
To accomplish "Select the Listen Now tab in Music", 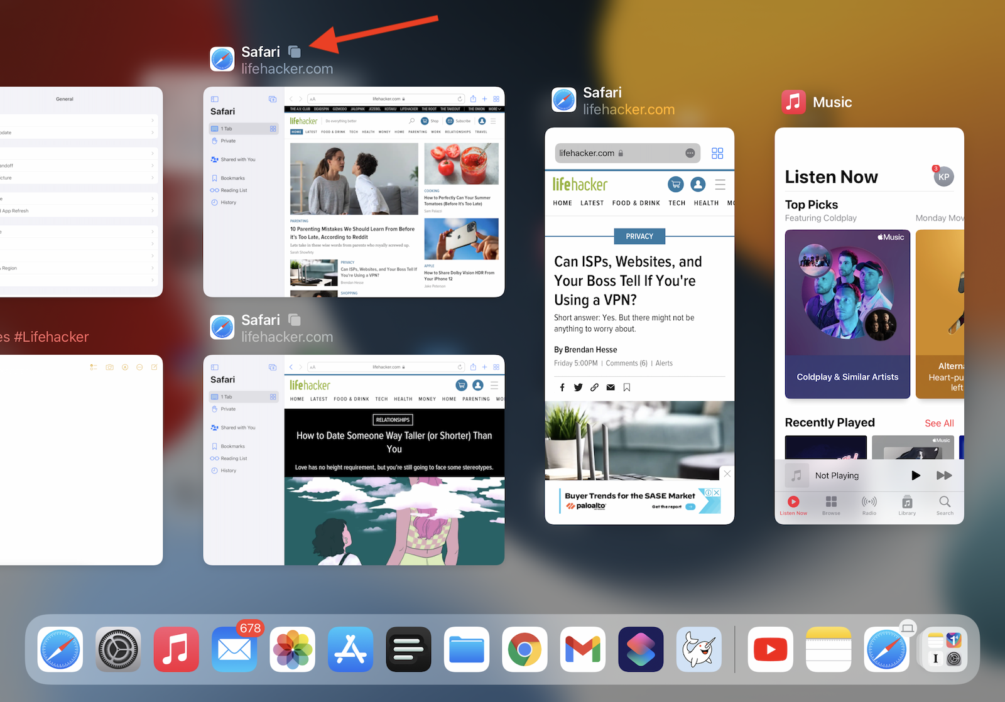I will 793,505.
